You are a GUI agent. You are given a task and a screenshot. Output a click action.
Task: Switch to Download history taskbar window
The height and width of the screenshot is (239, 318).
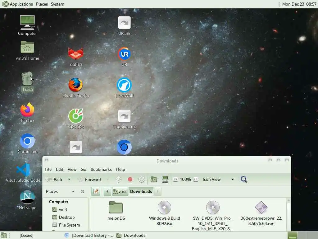coord(89,235)
